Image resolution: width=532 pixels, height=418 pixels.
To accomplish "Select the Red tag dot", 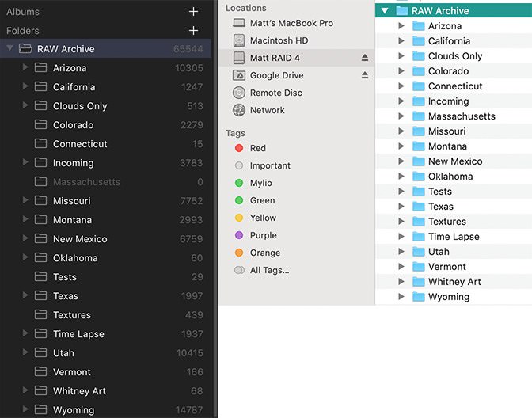I will tap(239, 148).
